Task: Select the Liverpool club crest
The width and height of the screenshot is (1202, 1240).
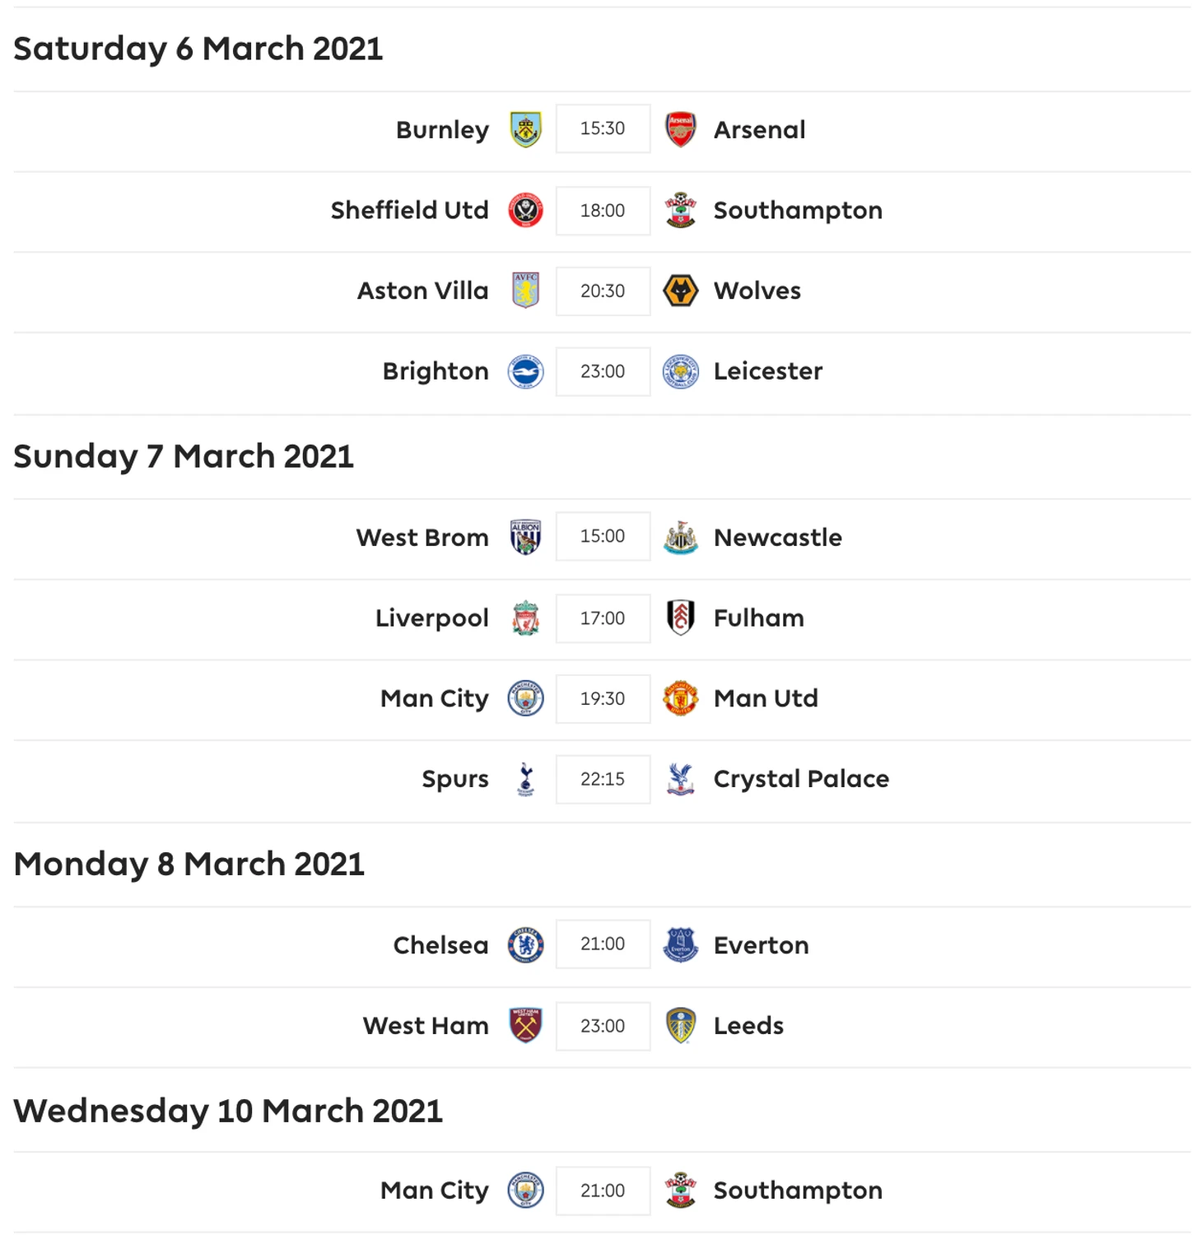Action: [x=525, y=618]
